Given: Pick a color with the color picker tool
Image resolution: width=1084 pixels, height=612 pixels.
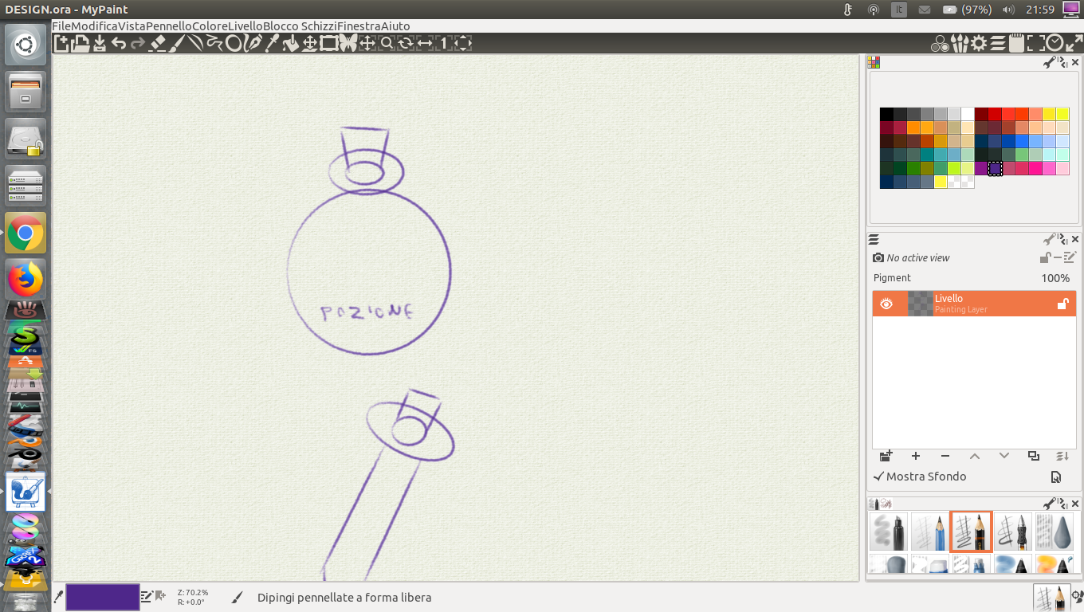Looking at the screenshot, I should [x=273, y=44].
